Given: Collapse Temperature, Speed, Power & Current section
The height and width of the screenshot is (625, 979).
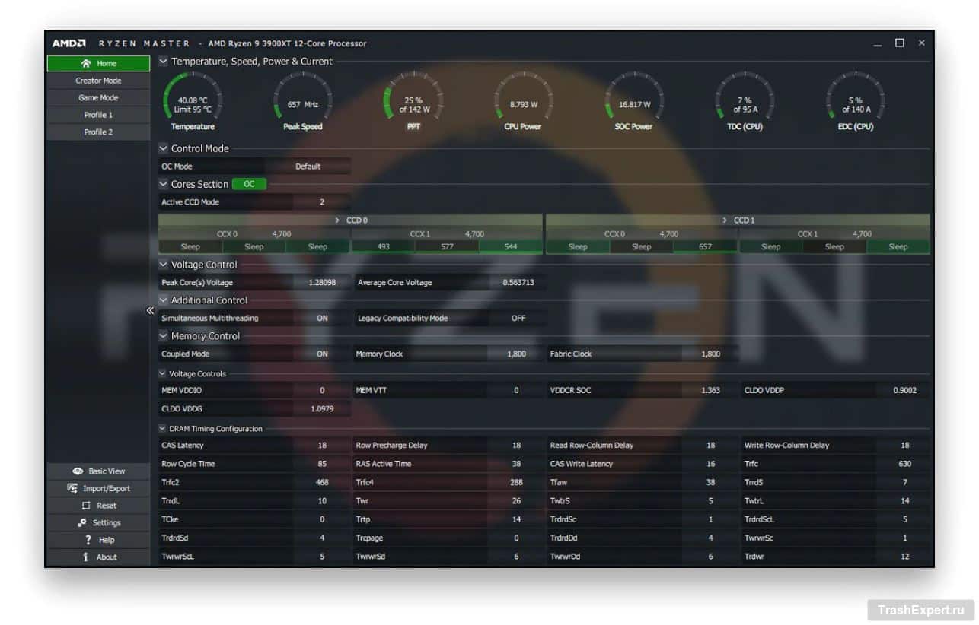Looking at the screenshot, I should (x=164, y=61).
